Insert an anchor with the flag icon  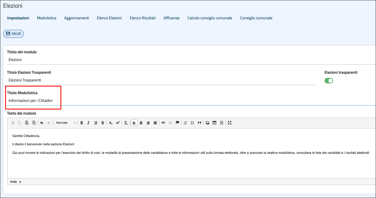pyautogui.click(x=177, y=123)
